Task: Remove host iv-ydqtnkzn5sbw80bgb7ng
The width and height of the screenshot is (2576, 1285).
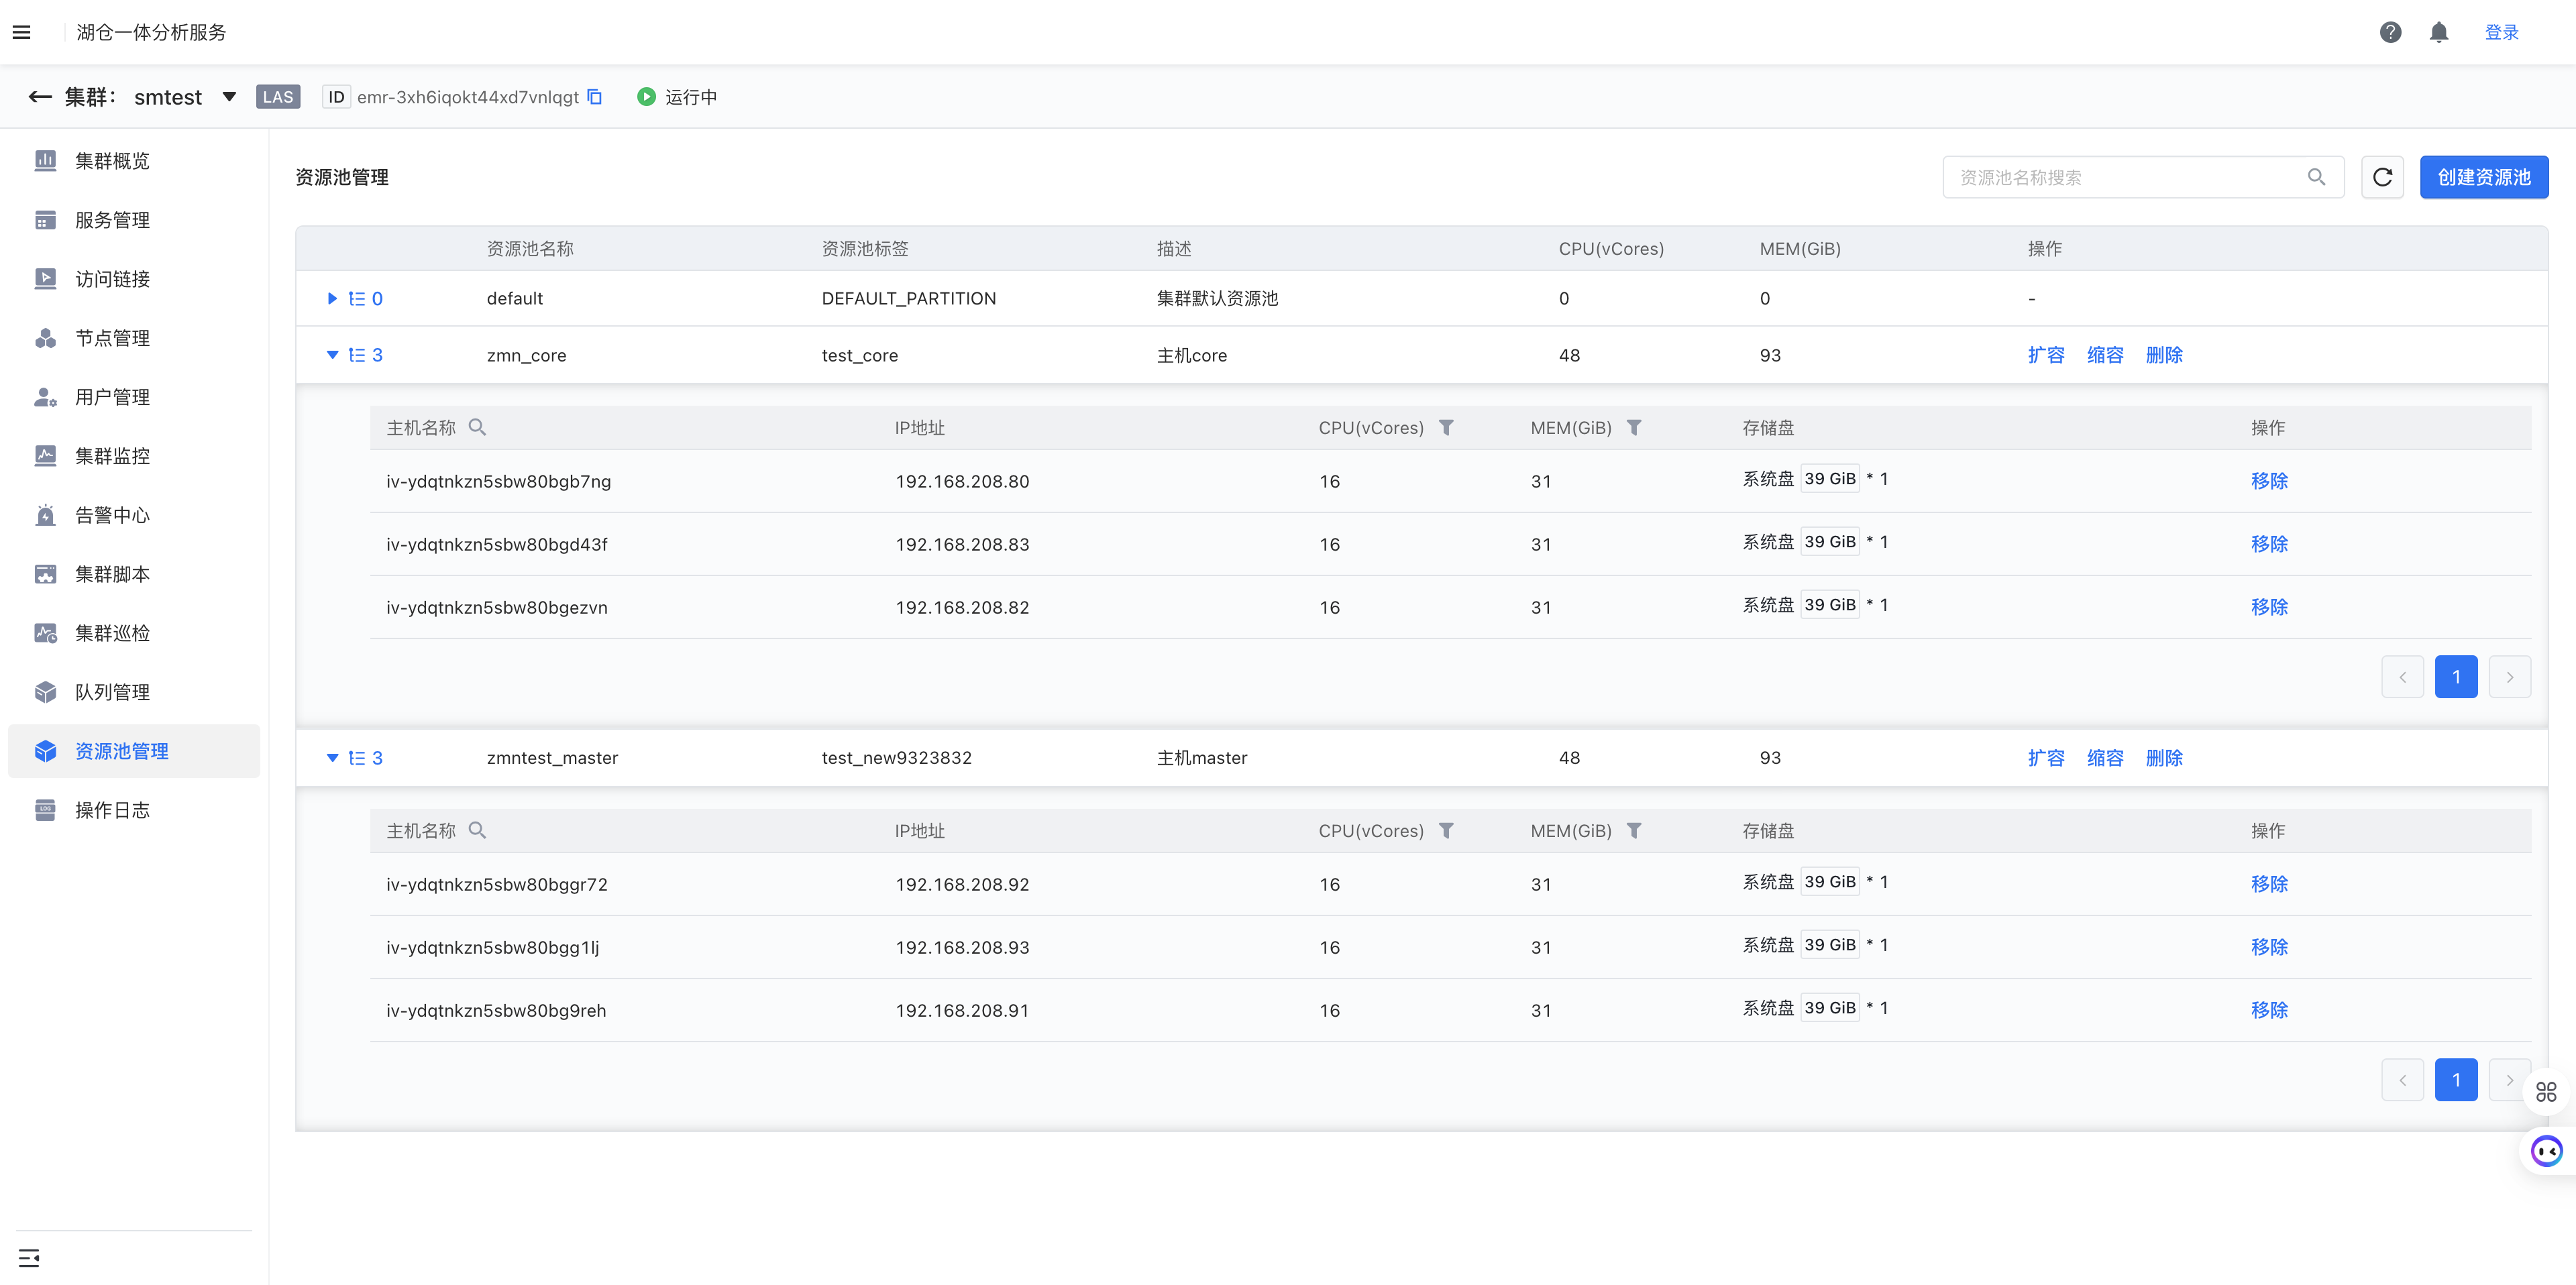Action: (x=2269, y=481)
